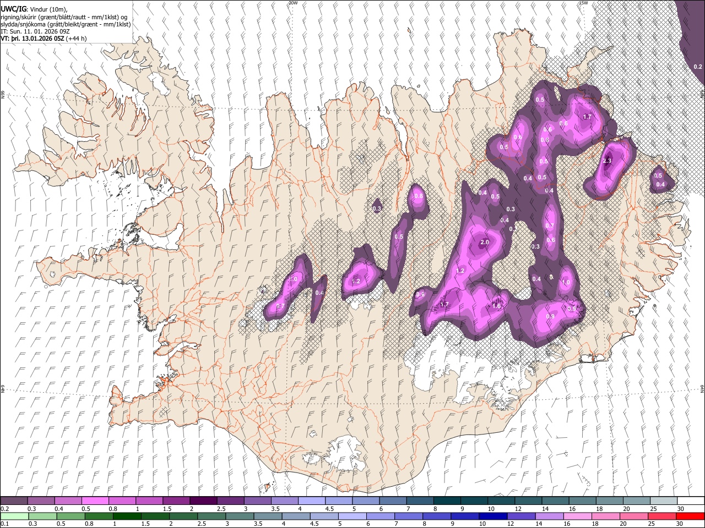Screen dimensions: 705x528
Task: Click the '0.2' label in the snow legend
Action: [4, 509]
